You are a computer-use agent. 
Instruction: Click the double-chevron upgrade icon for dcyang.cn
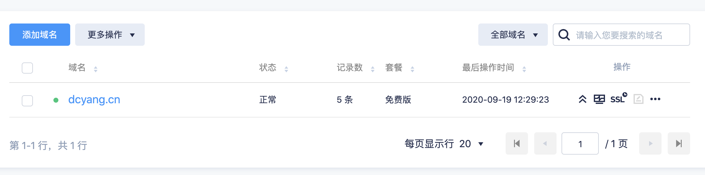coord(582,99)
